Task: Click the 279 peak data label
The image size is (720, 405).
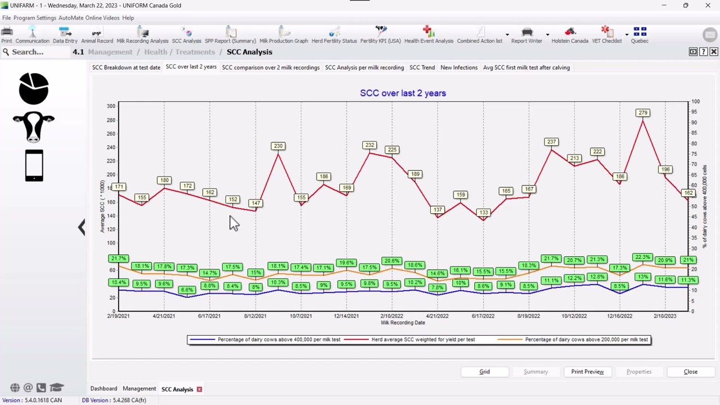Action: [643, 112]
